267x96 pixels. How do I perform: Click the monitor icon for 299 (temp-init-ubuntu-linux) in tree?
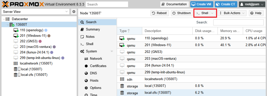click(x=16, y=58)
